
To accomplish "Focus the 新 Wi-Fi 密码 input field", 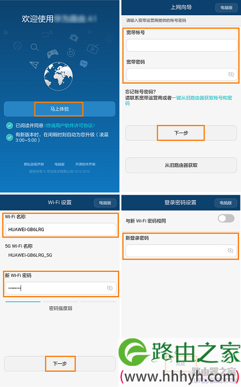I will (x=60, y=288).
